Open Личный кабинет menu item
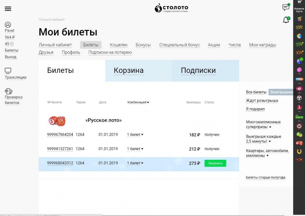The image size is (305, 216). coord(55,45)
